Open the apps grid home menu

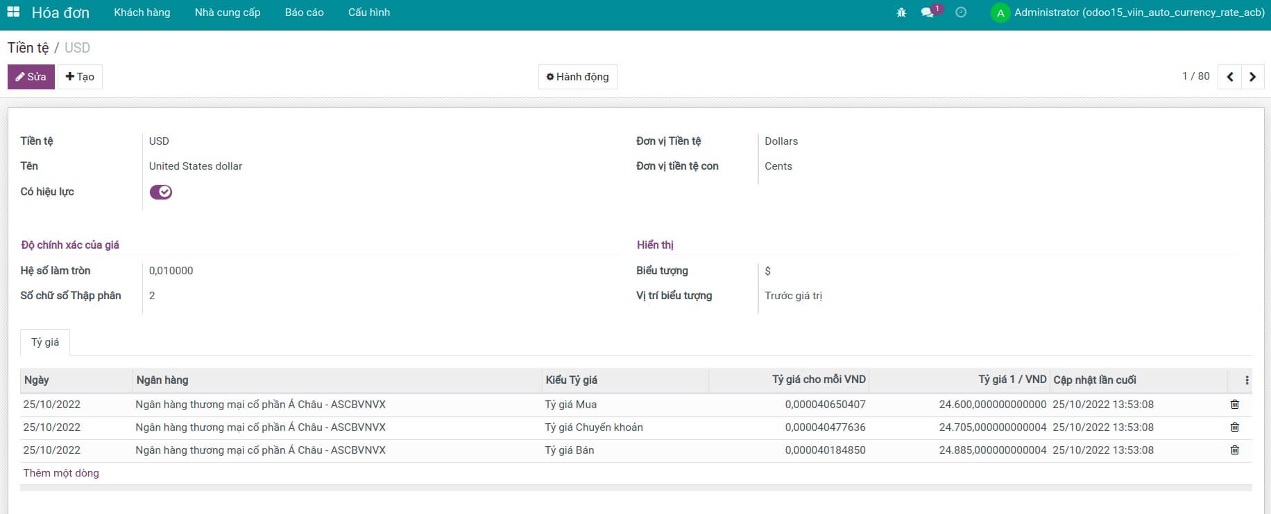click(x=13, y=12)
